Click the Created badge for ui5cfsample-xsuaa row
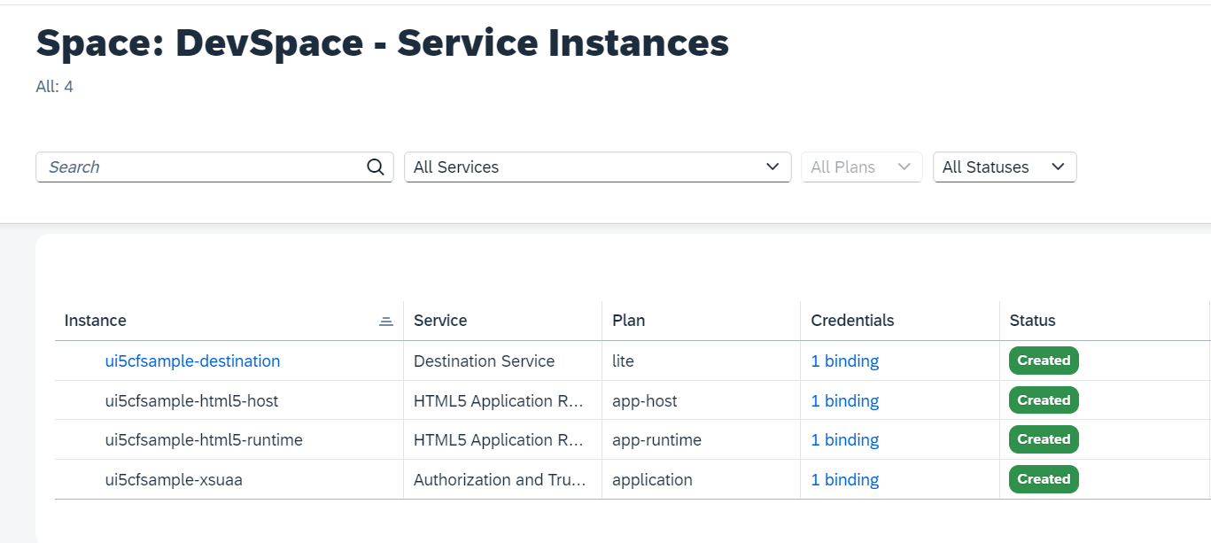 tap(1044, 479)
